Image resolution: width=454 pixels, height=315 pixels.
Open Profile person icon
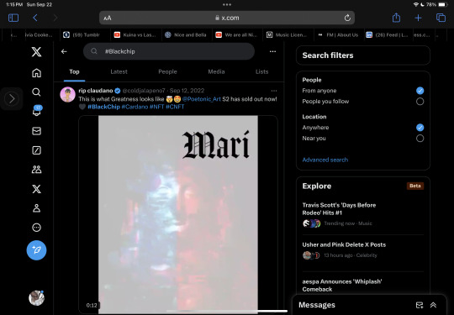tap(36, 208)
